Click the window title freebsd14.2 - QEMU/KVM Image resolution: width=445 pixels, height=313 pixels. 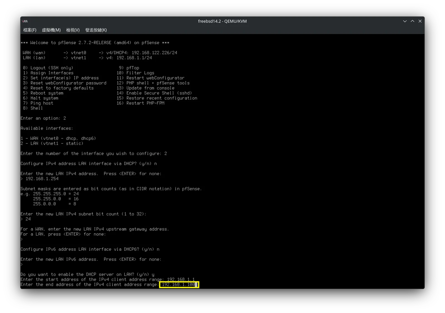point(222,21)
